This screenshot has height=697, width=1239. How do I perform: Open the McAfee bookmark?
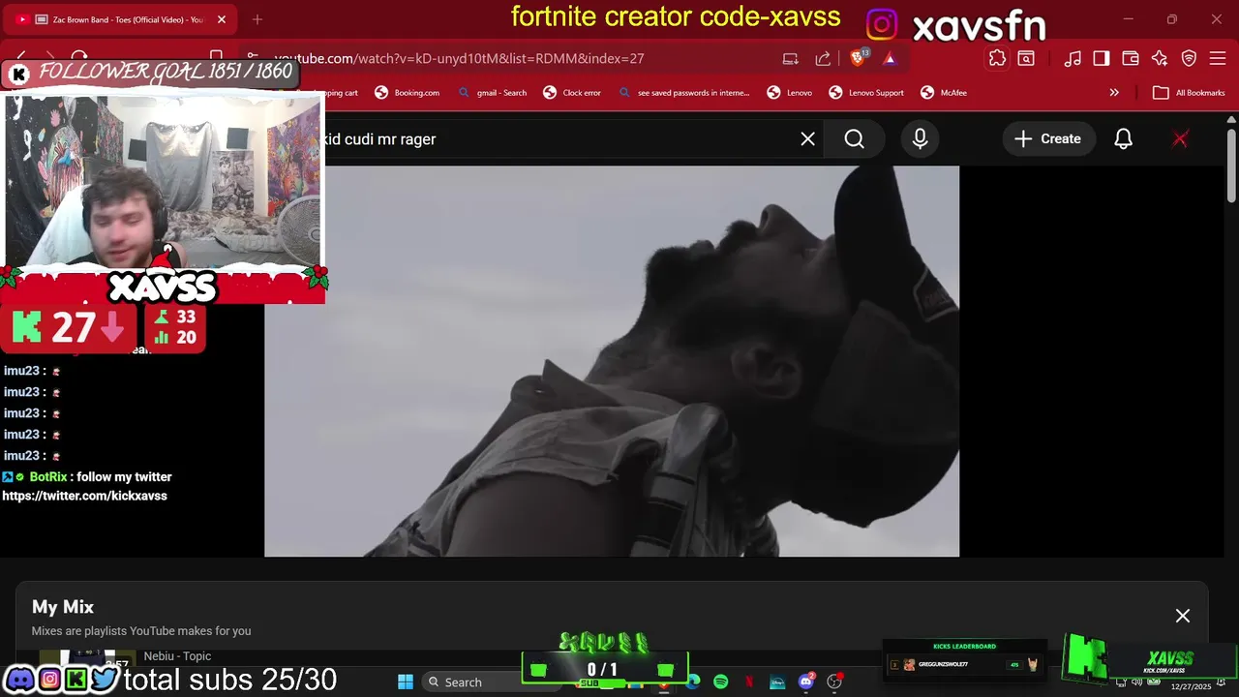(944, 93)
